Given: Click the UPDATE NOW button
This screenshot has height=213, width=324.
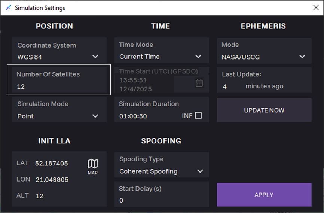Looking at the screenshot, I should (264, 110).
